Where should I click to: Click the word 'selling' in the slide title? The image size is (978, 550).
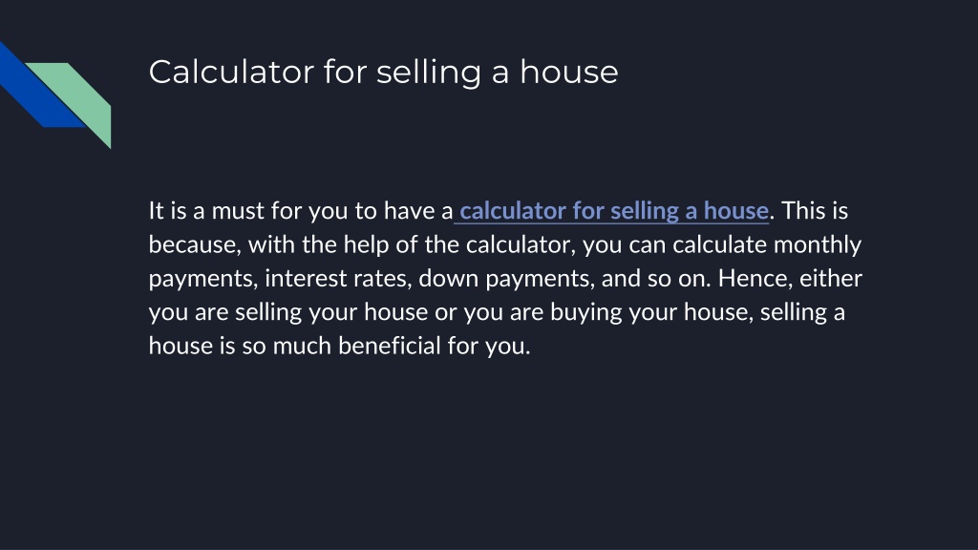coord(429,73)
